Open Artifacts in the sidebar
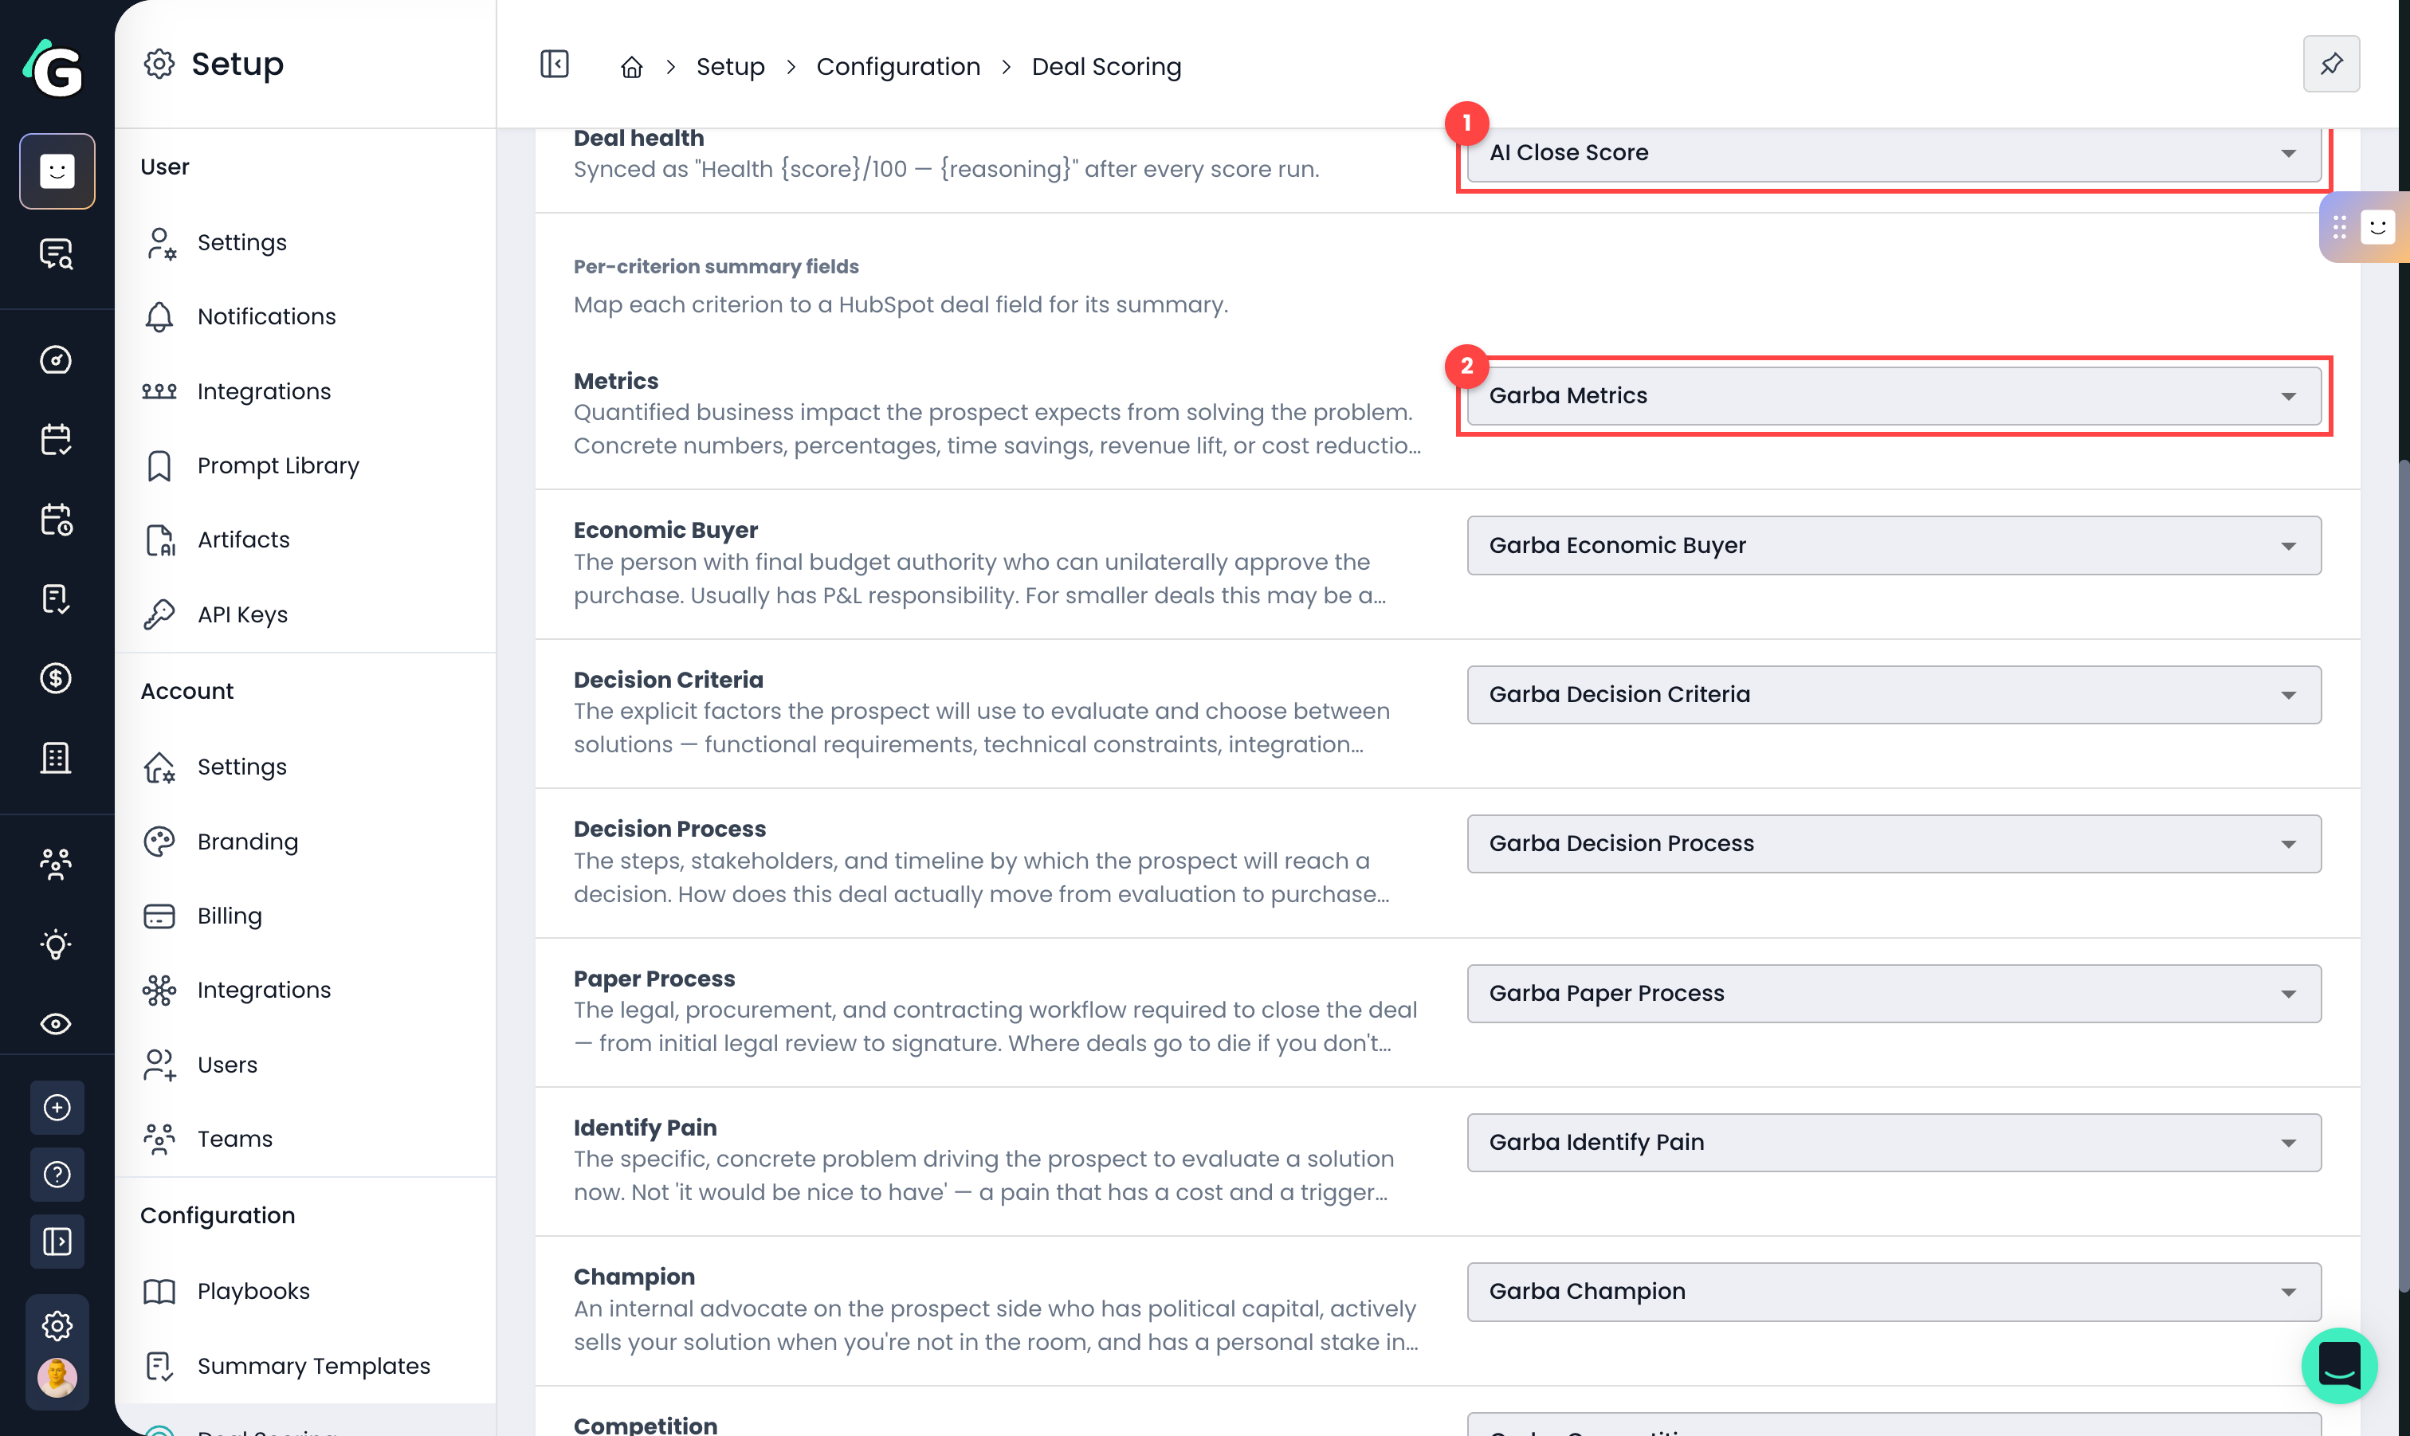This screenshot has width=2410, height=1436. (306, 540)
